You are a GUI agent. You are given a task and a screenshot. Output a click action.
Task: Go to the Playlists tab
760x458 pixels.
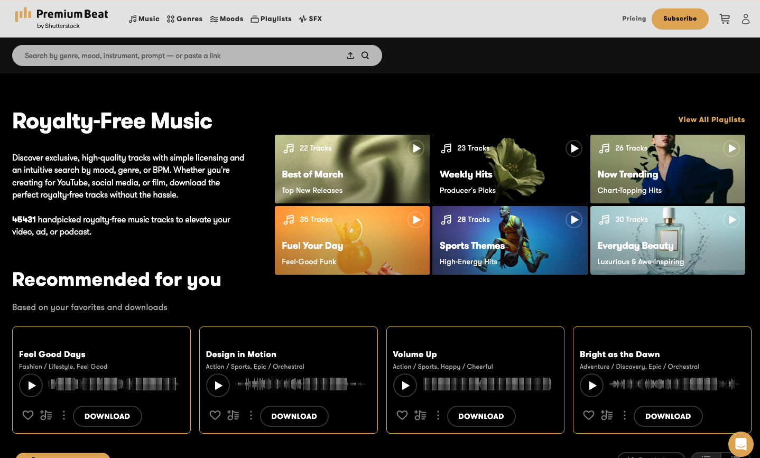271,19
